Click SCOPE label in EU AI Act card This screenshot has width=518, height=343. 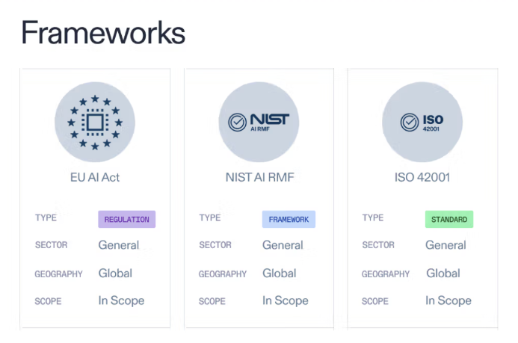click(x=49, y=301)
